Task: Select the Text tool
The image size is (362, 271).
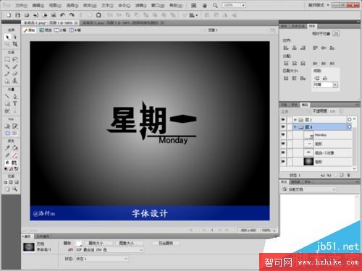Action: [15, 103]
